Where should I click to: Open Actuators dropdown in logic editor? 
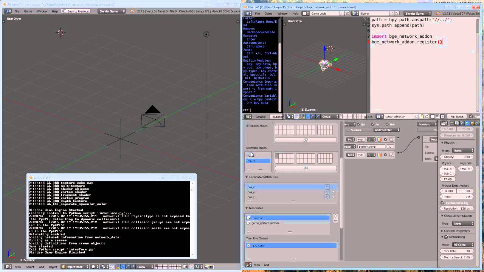point(426,124)
